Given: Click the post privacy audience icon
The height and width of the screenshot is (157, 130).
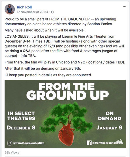Looking at the screenshot, I should coord(52,12).
